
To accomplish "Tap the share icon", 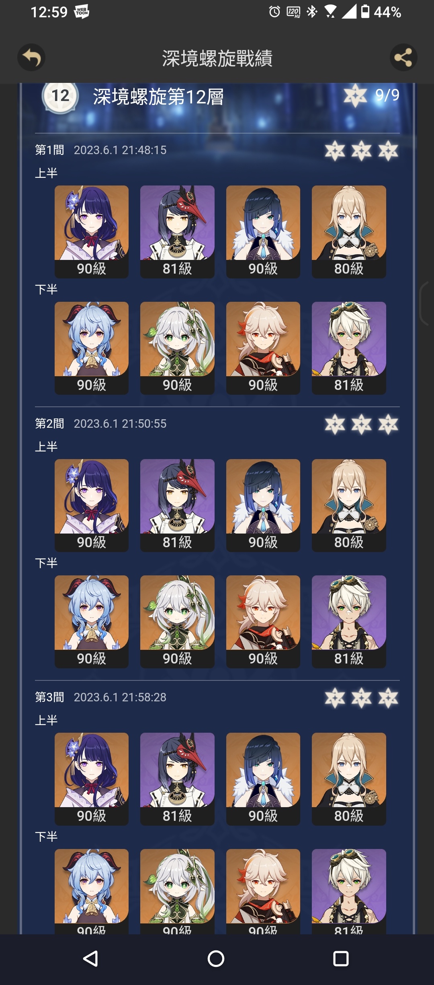I will (x=403, y=58).
